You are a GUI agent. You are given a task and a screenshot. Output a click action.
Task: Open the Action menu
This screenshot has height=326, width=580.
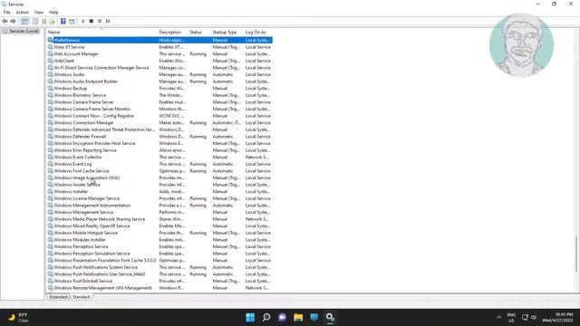[x=22, y=12]
